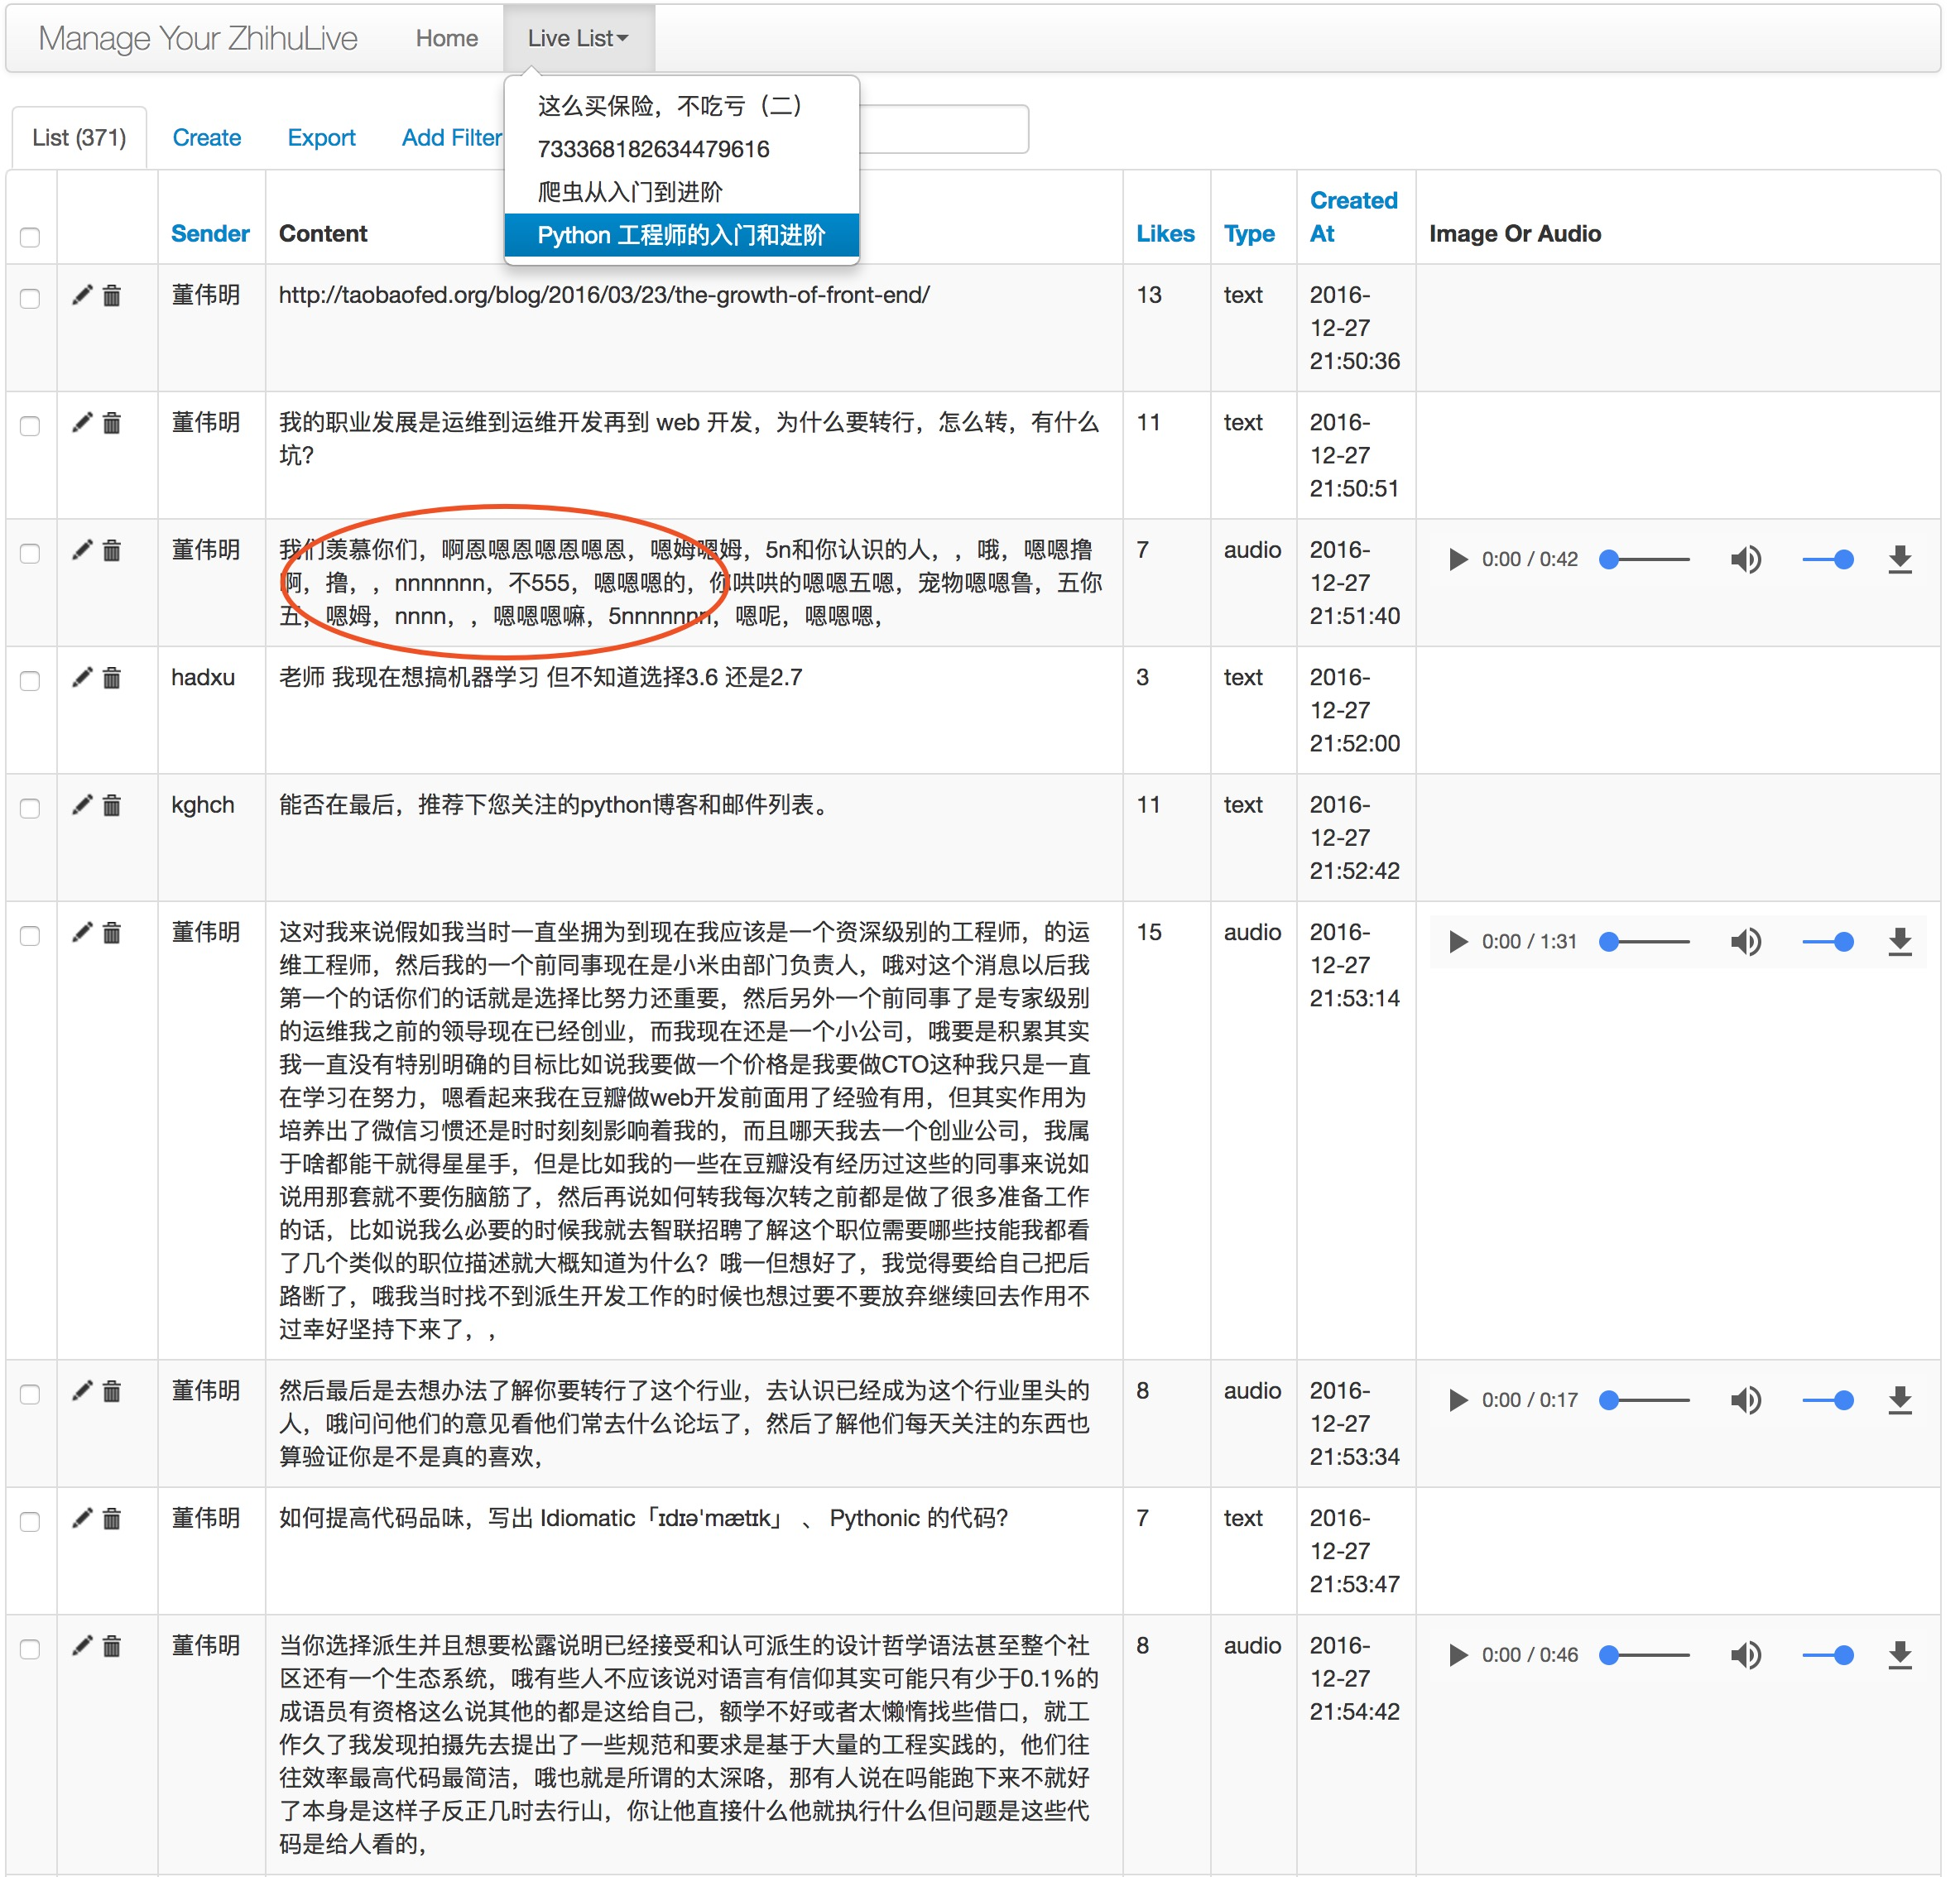Viewport: 1960px width, 1877px height.
Task: Collapse the Live List dropdown menu
Action: pos(578,38)
